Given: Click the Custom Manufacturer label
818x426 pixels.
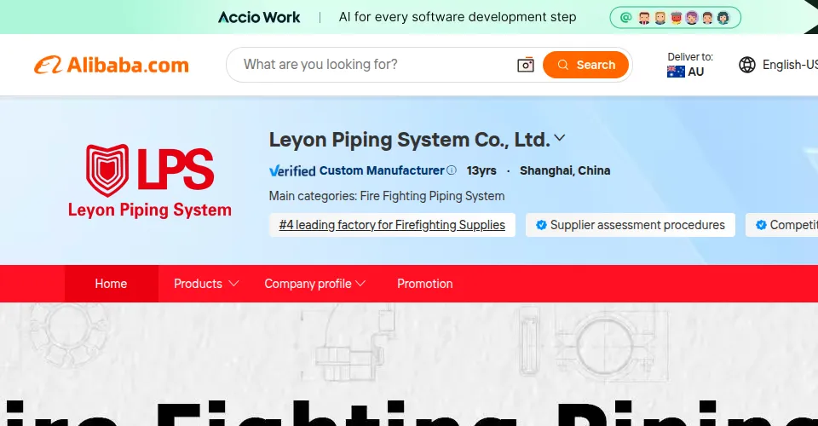Looking at the screenshot, I should 382,170.
